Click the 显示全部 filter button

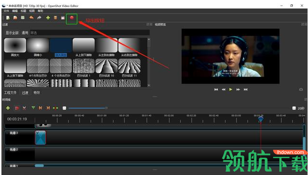tap(12, 33)
